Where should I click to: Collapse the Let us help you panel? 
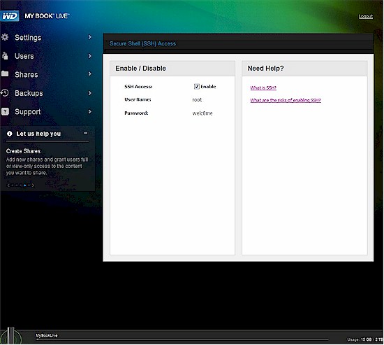coord(85,133)
